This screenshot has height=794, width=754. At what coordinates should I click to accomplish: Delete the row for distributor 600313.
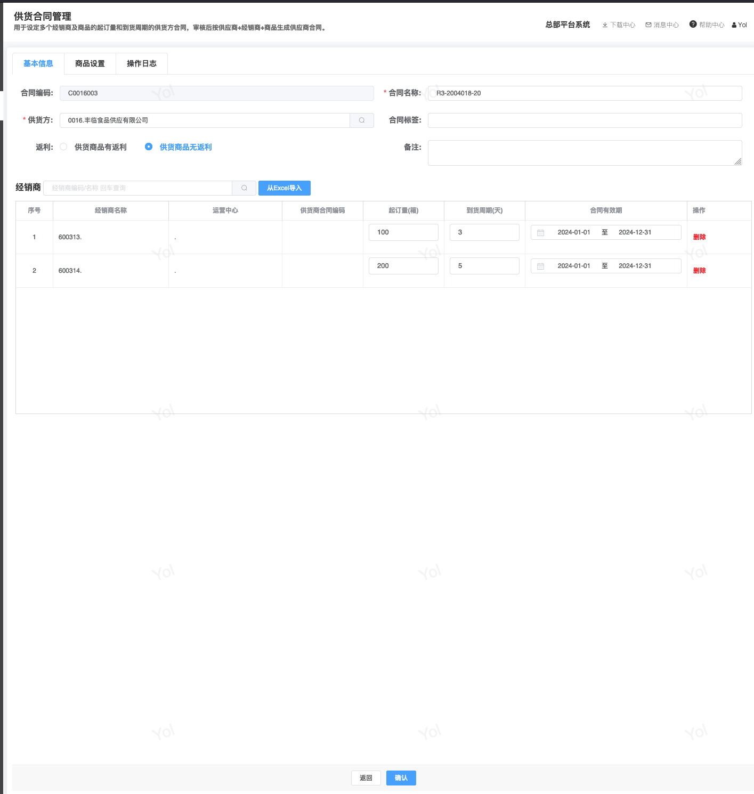[699, 237]
